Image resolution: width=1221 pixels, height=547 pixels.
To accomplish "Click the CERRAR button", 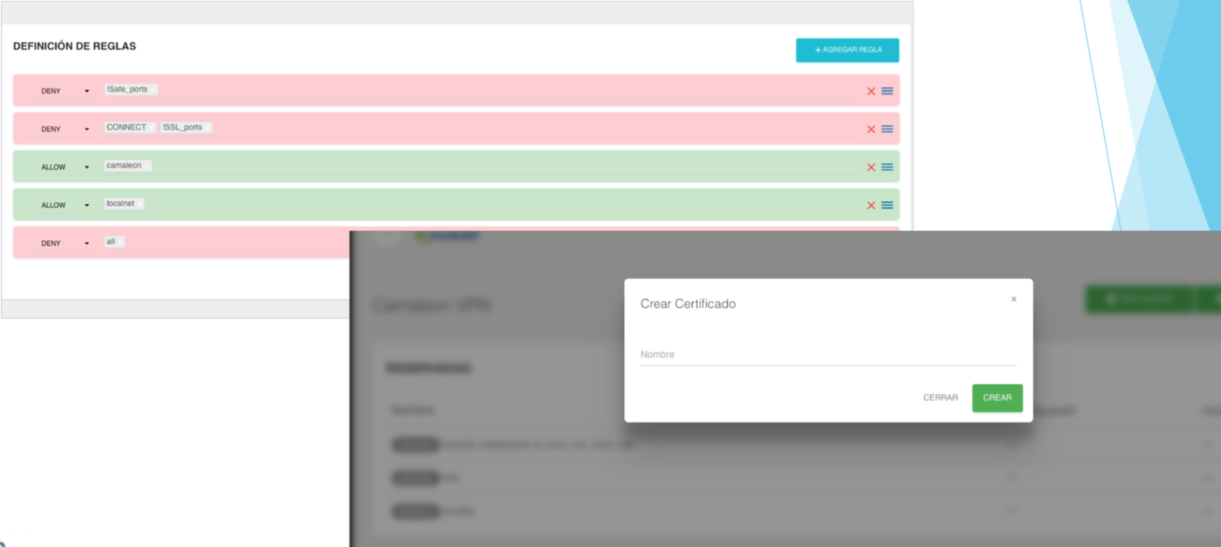I will point(940,398).
